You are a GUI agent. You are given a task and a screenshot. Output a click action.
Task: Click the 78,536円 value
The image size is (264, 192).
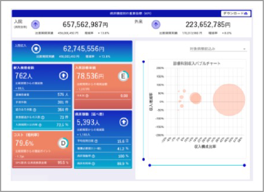click(90, 76)
